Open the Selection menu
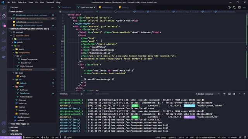Image resolution: width=248 pixels, height=139 pixels. pos(22,2)
